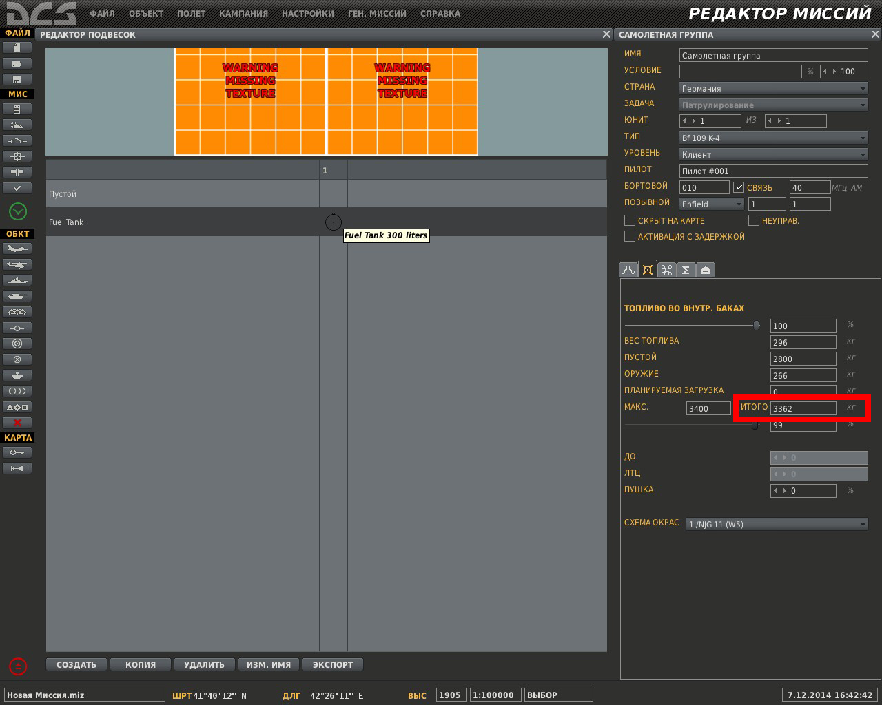Open the ТИП Bf 109 K-4 dropdown

(774, 138)
